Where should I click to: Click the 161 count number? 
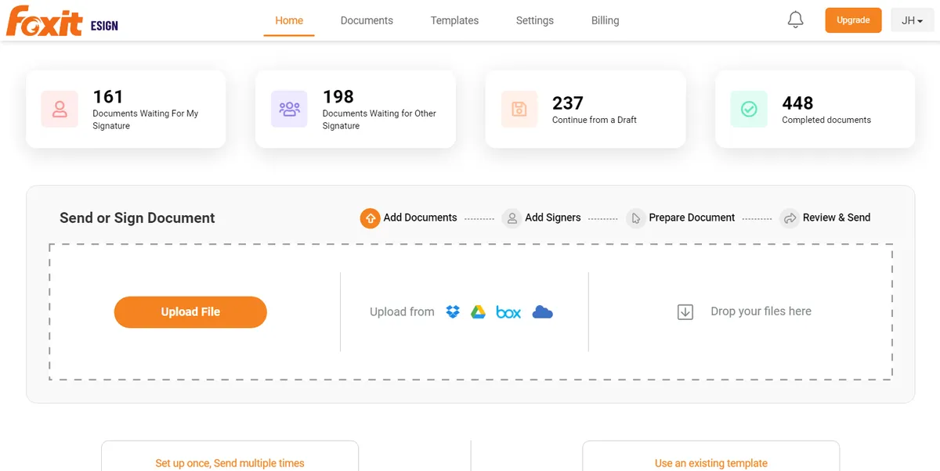[x=108, y=97]
